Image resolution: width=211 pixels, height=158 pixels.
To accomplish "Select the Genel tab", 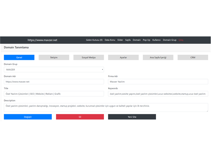I will point(19,57).
